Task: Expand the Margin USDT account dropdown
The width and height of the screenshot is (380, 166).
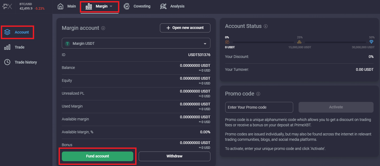Action: click(136, 43)
